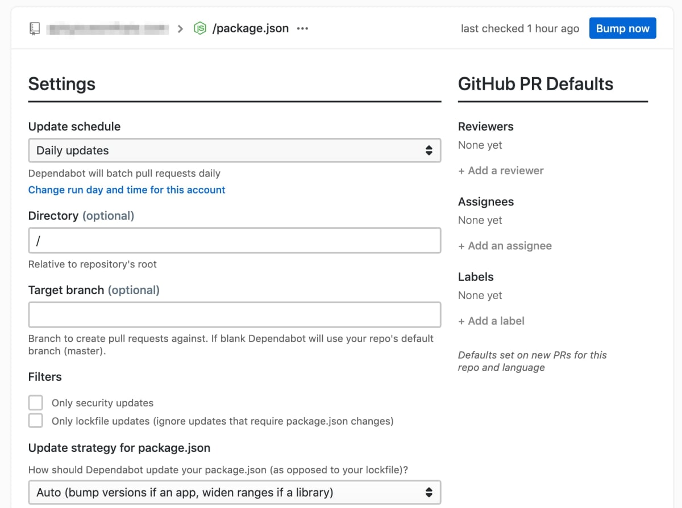Enable the Only security updates filter
This screenshot has height=508, width=682.
(35, 402)
